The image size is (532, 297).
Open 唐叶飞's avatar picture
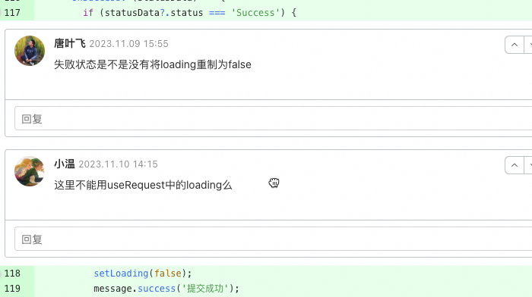pos(30,51)
